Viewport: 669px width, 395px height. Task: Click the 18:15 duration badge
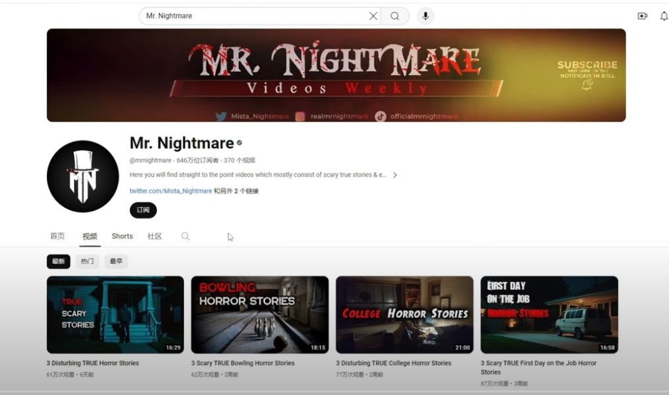tap(318, 348)
